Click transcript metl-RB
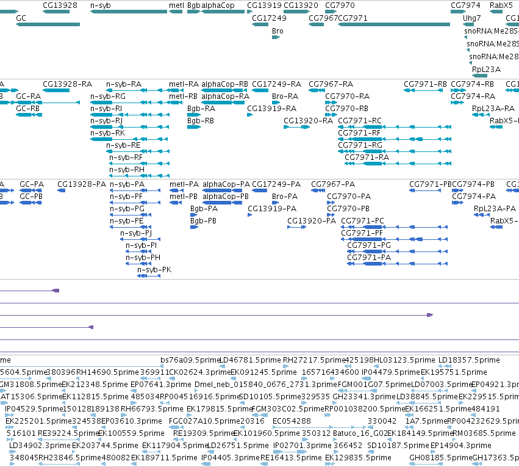Image resolution: width=519 pixels, height=467 pixels. click(183, 96)
